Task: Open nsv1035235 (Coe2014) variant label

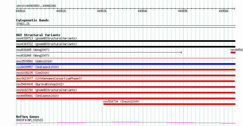Action: pos(33,73)
